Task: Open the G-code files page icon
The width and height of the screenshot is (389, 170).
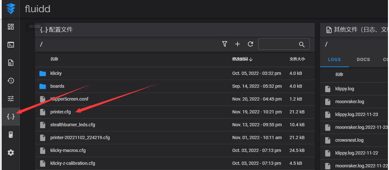Action: [11, 63]
